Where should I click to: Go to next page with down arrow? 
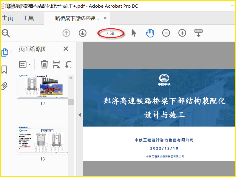point(83,33)
